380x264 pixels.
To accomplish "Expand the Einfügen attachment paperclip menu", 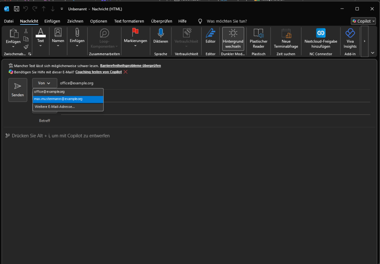I will pyautogui.click(x=77, y=38).
